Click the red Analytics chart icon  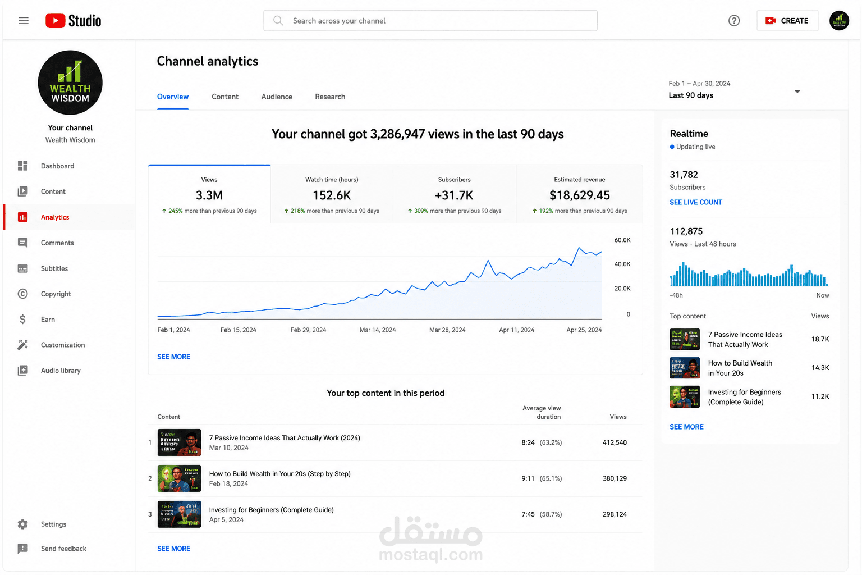pyautogui.click(x=22, y=217)
